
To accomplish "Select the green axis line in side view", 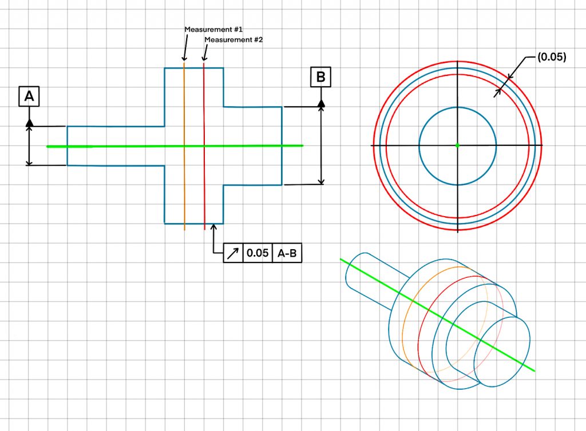I will click(x=114, y=146).
